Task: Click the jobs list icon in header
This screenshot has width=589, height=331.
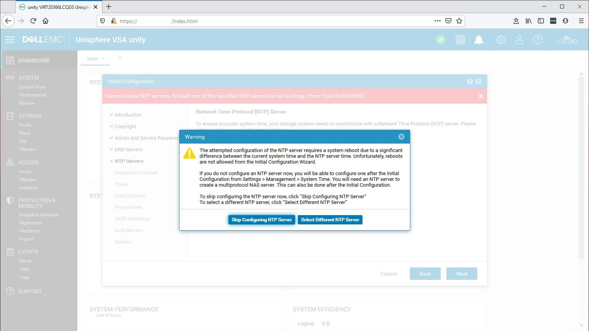Action: coord(460,40)
